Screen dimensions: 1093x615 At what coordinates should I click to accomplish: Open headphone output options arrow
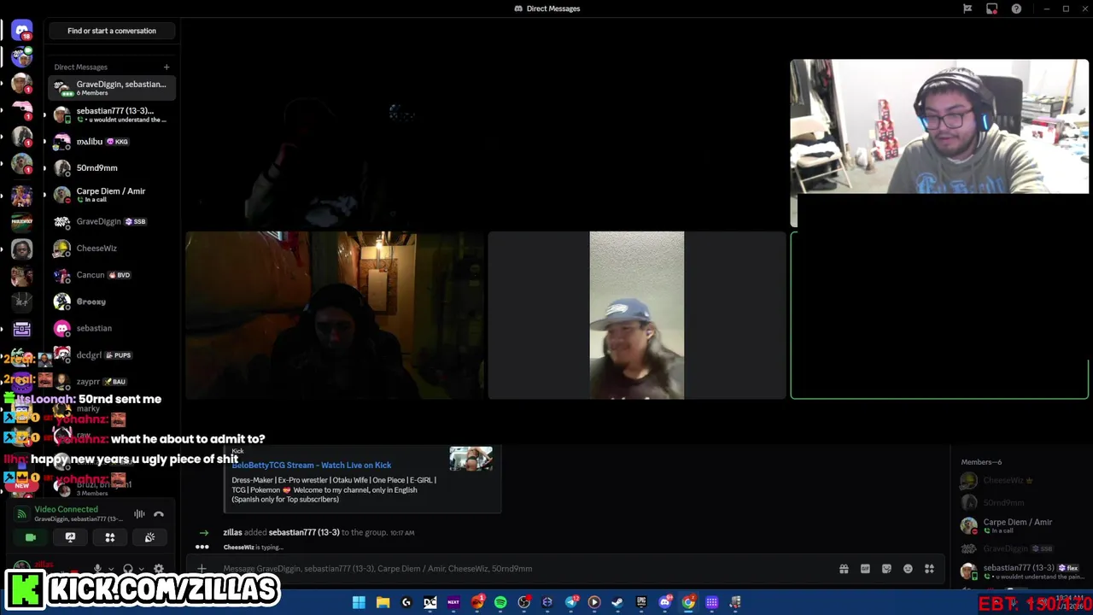coord(142,569)
